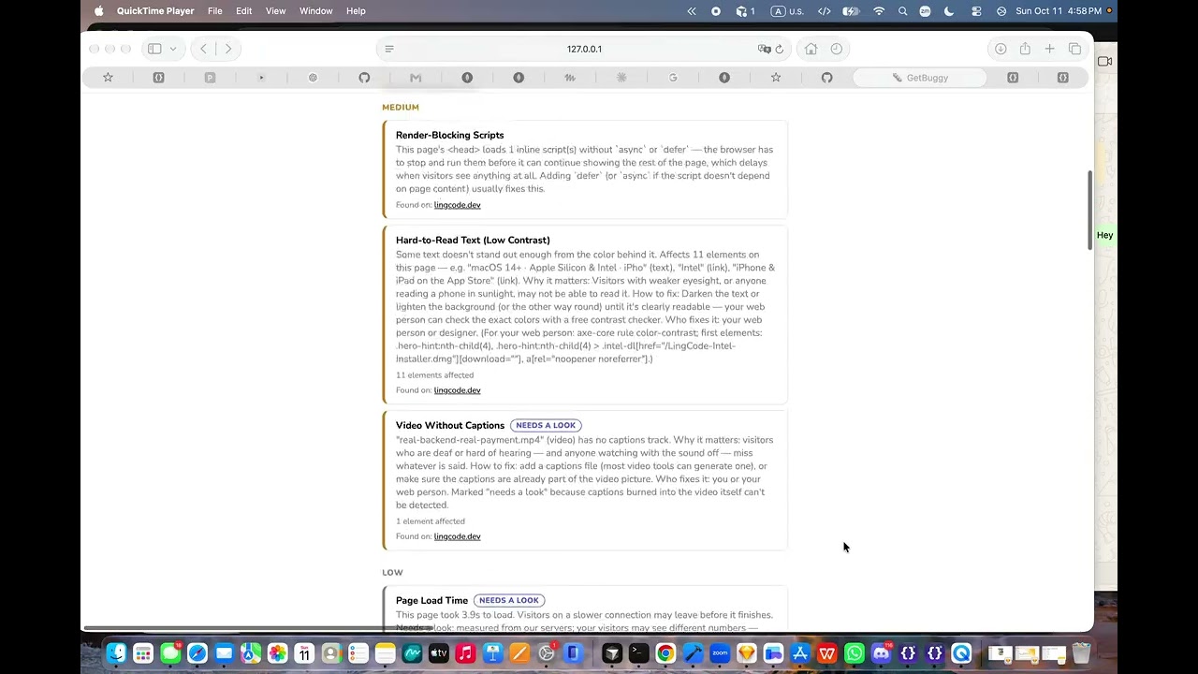
Task: Toggle the Focus moon icon in the menu bar
Action: (949, 11)
